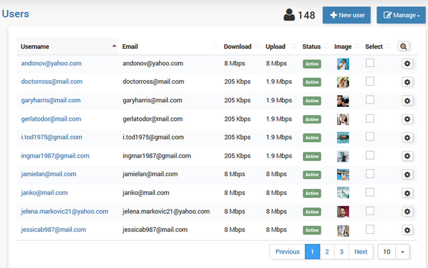Click the New user button

[347, 15]
